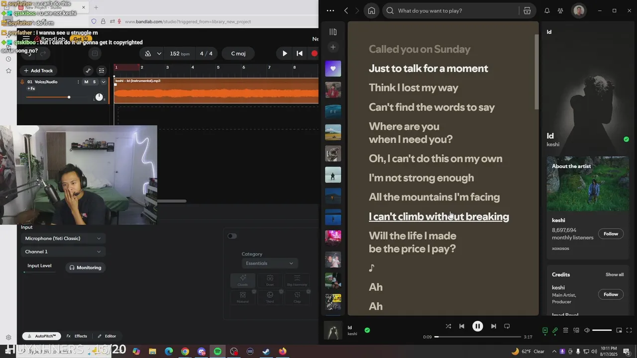Image resolution: width=637 pixels, height=358 pixels.
Task: Change the C maj key setting
Action: [x=238, y=54]
